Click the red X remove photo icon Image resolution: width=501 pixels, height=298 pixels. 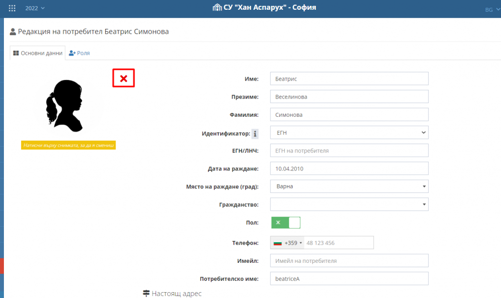(x=124, y=78)
